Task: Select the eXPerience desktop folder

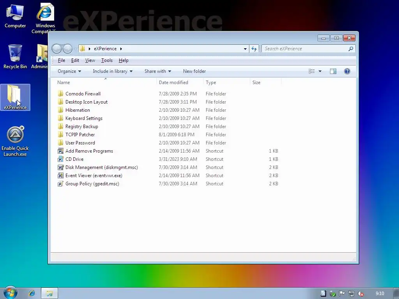Action: [15, 97]
